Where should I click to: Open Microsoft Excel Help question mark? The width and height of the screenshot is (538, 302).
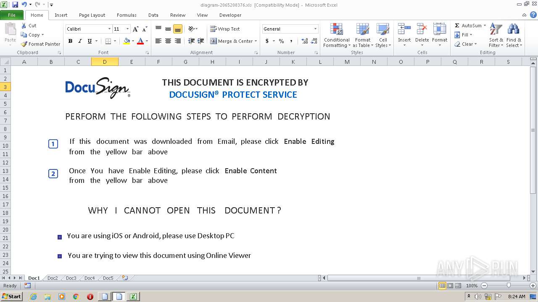coord(533,15)
